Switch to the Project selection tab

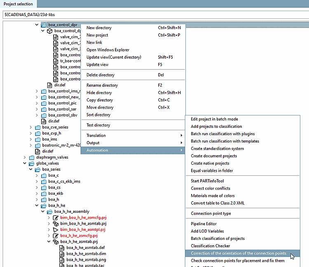[x=18, y=4]
